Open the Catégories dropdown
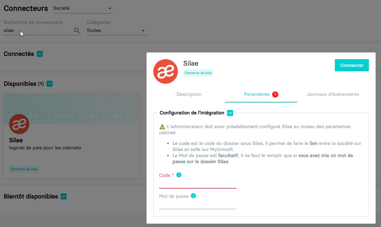This screenshot has width=381, height=227. [x=117, y=31]
